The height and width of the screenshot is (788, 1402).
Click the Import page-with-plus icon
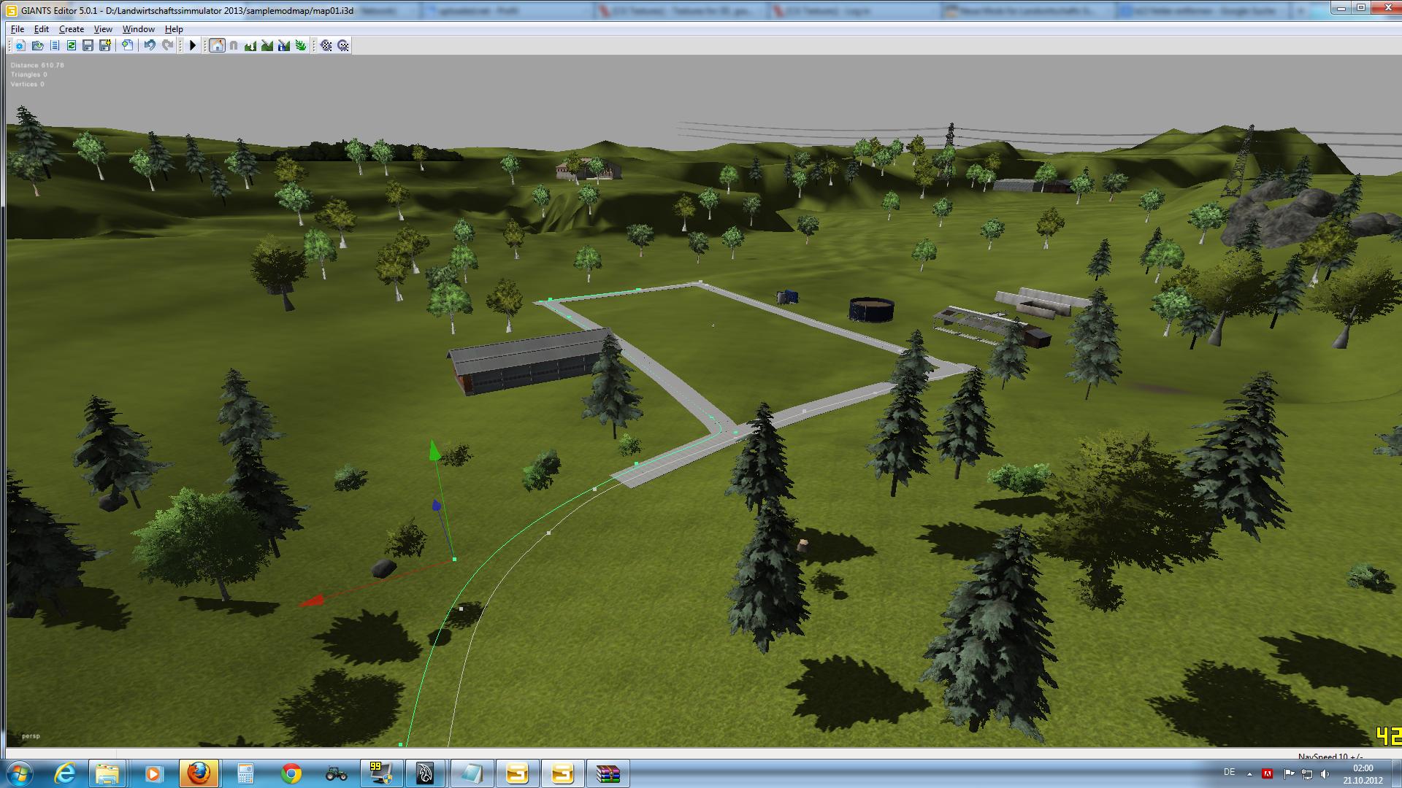click(x=128, y=45)
